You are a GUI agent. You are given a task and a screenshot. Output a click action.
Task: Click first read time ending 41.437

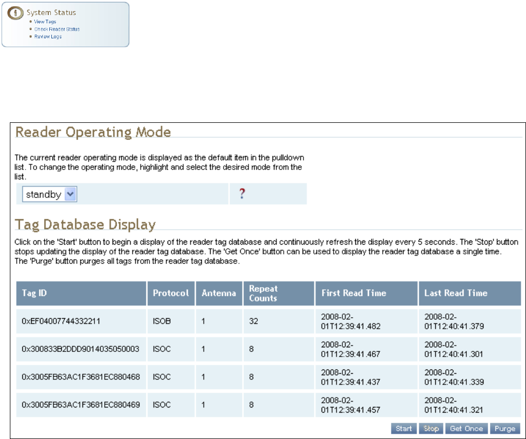[x=351, y=377]
